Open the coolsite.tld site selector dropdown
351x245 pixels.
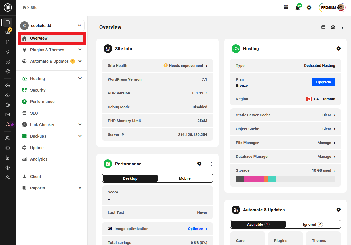point(52,26)
